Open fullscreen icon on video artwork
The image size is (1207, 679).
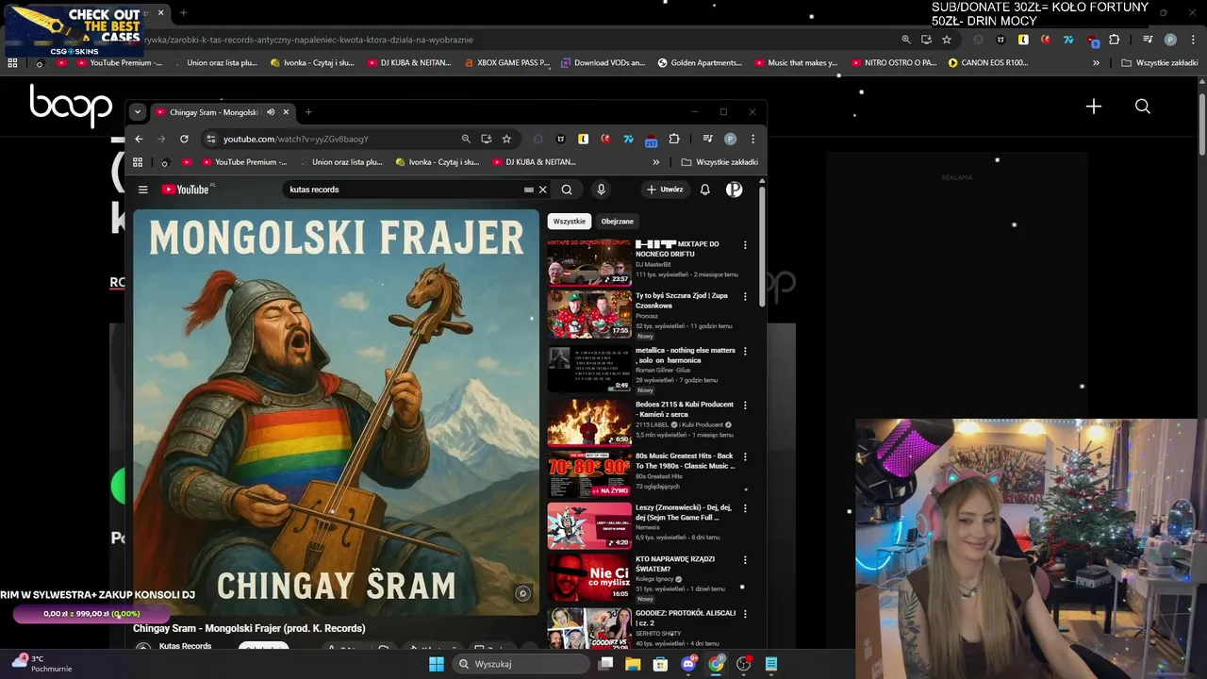[x=522, y=593]
